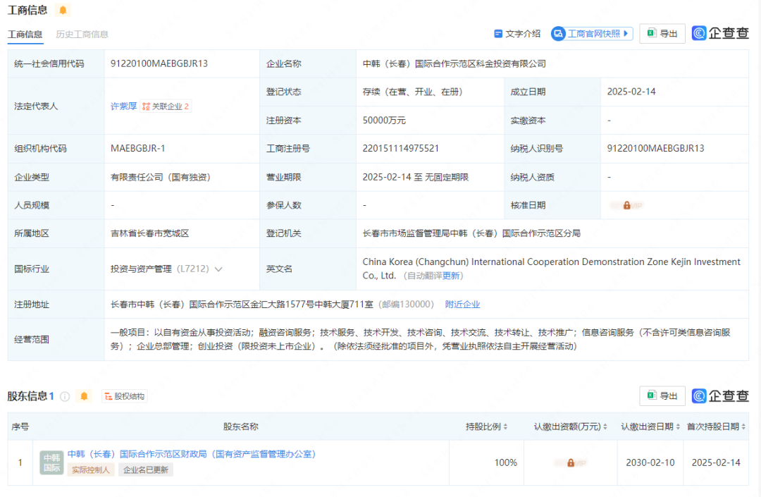Click 更新 in the English name translation
The width and height of the screenshot is (761, 497).
[451, 276]
